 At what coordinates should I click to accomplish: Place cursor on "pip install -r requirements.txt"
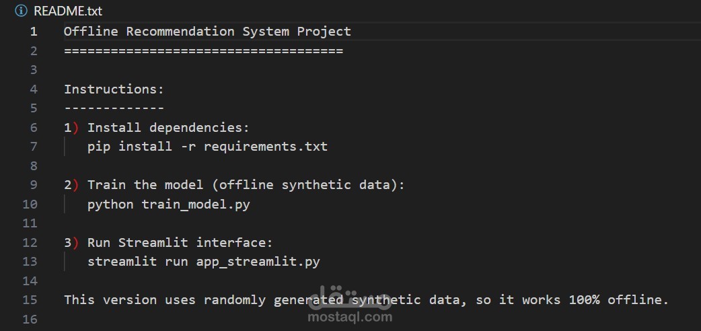pyautogui.click(x=207, y=146)
